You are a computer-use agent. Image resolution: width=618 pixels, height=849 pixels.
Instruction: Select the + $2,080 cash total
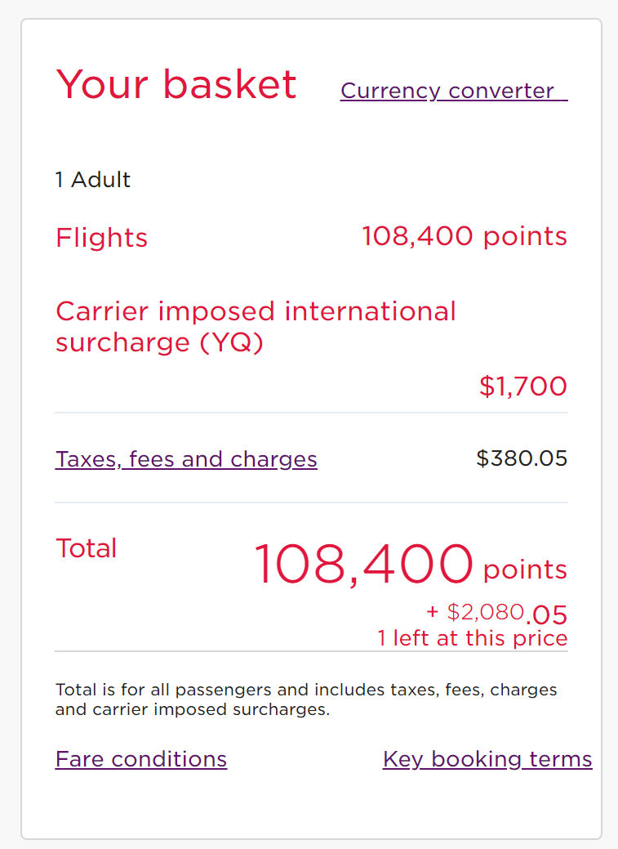pyautogui.click(x=474, y=611)
